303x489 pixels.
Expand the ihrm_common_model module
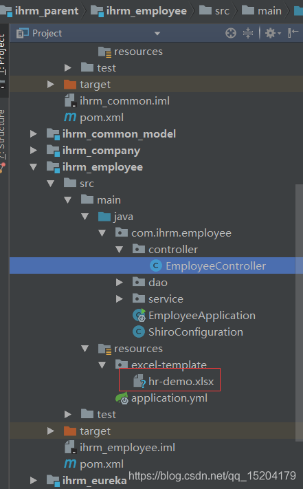click(33, 134)
